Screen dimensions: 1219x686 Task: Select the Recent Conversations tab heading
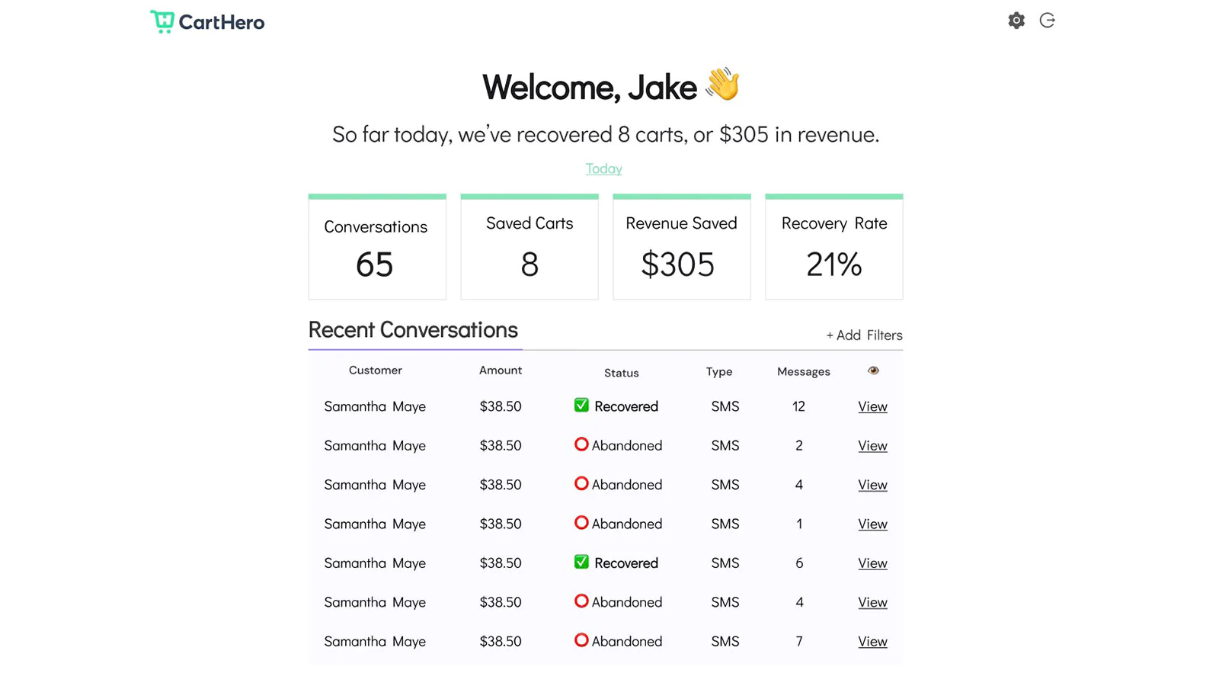(413, 330)
